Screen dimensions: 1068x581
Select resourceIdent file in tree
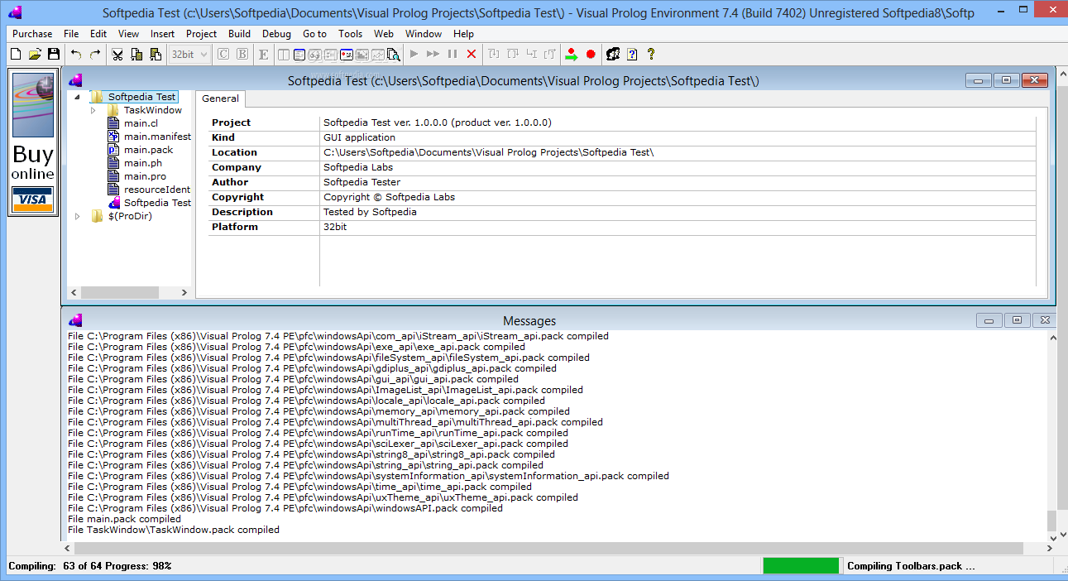[157, 190]
